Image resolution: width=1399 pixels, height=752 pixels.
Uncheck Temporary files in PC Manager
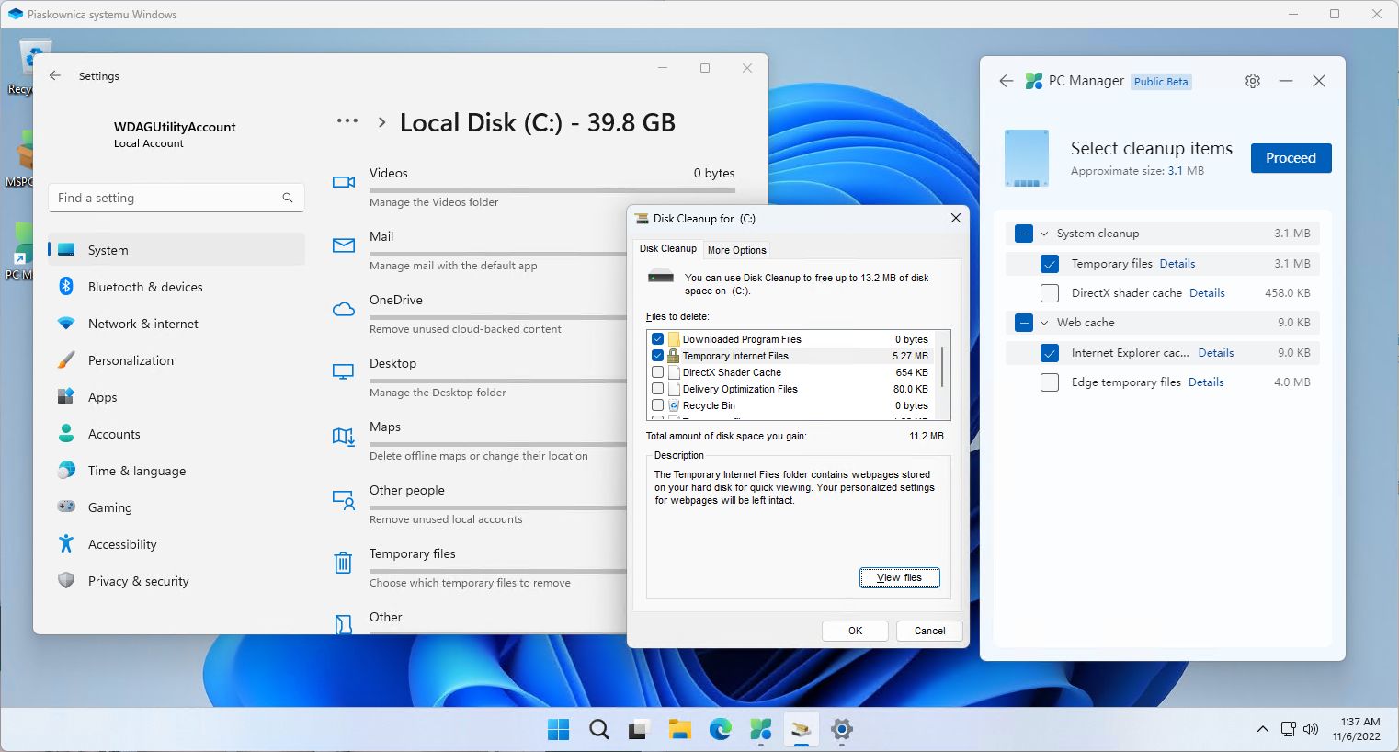[x=1049, y=264]
